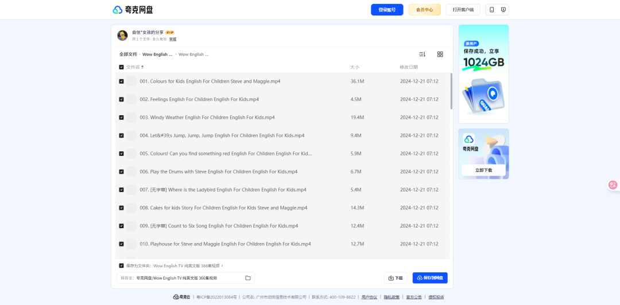Open the 官方公告 footer link

[x=414, y=297]
